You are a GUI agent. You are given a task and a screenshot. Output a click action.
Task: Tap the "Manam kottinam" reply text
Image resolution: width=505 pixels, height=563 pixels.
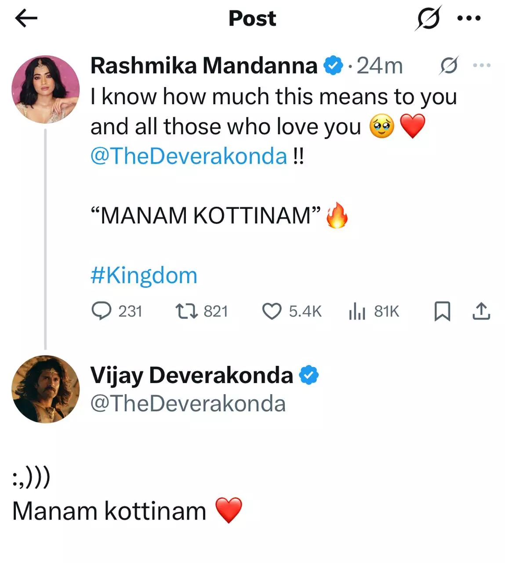pos(109,511)
